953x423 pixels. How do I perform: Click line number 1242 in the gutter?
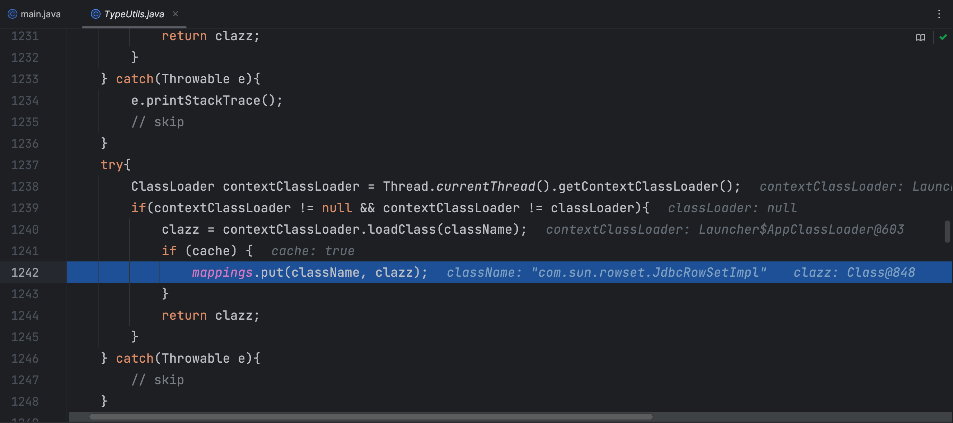click(x=25, y=272)
